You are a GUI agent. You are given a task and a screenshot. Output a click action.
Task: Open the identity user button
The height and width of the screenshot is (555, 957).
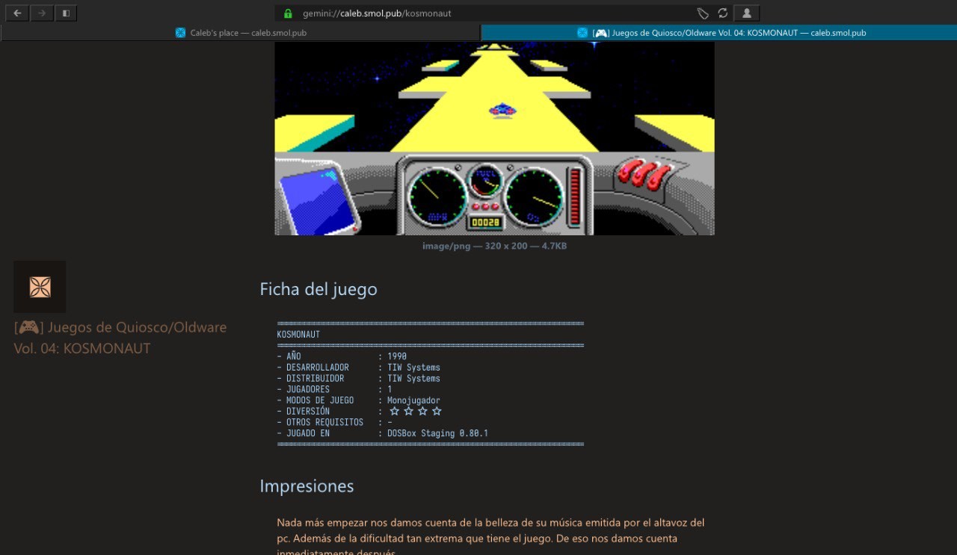click(746, 13)
